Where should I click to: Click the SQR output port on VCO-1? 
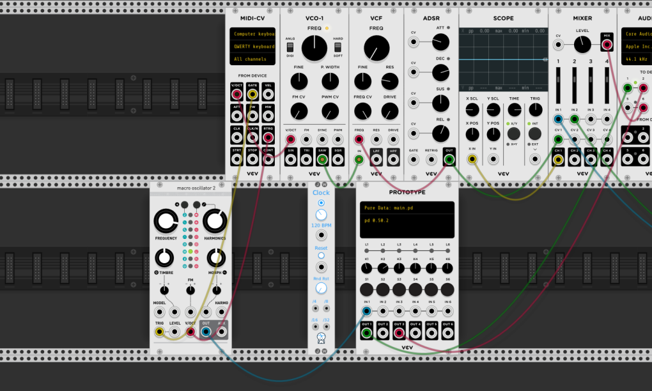[x=338, y=160]
